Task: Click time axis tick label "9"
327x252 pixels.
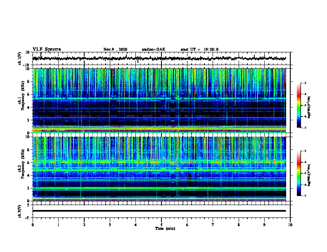Action: [x=264, y=225]
